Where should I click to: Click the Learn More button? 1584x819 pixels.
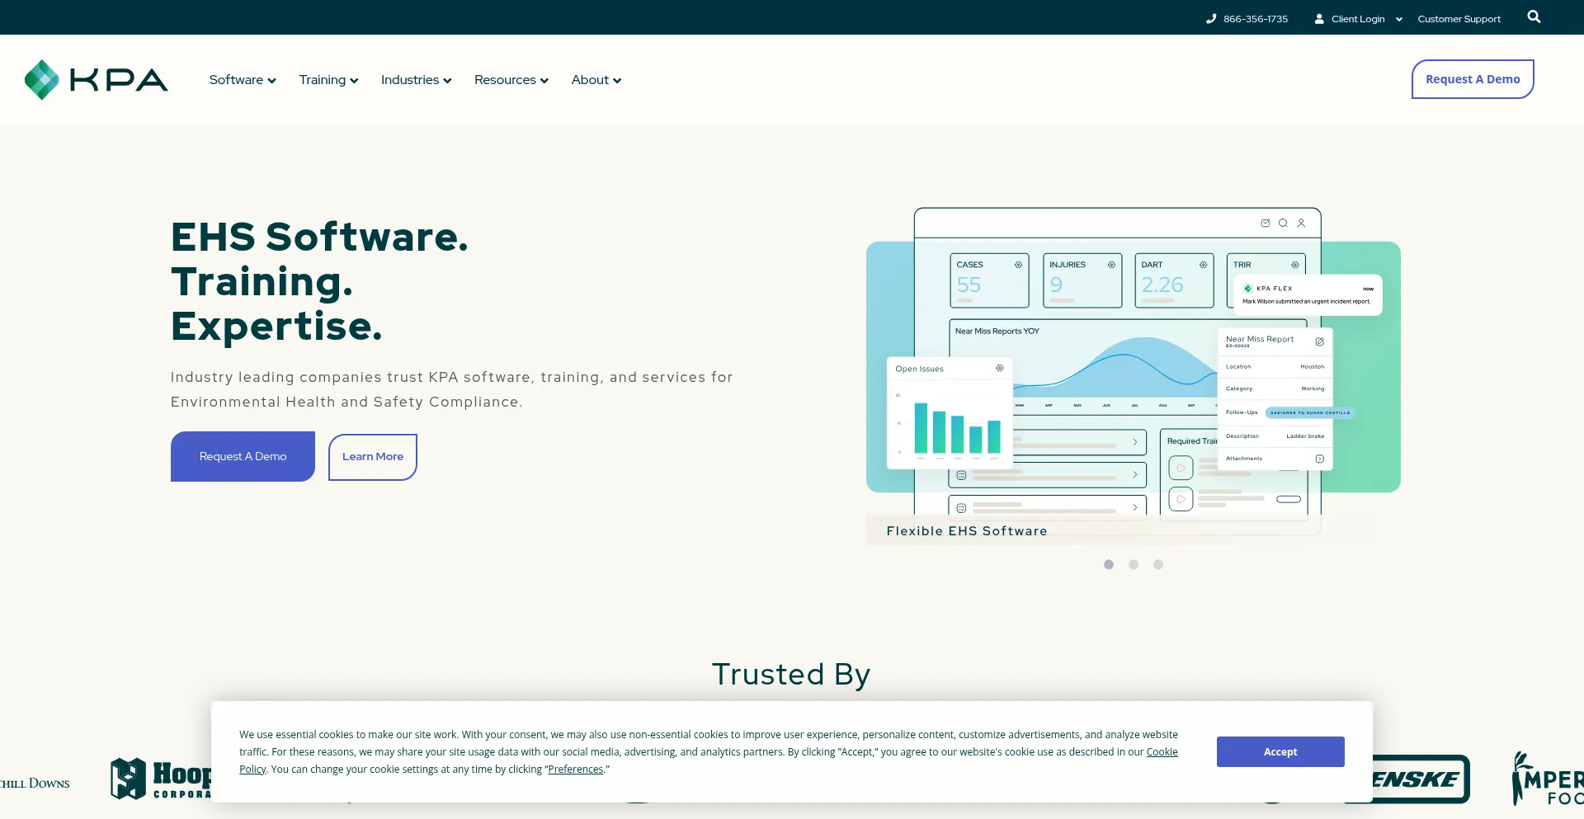point(373,457)
